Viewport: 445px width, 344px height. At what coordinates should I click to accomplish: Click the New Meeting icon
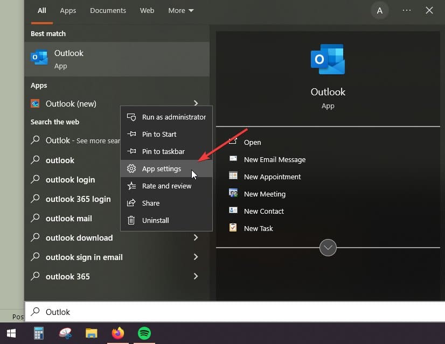(x=233, y=193)
